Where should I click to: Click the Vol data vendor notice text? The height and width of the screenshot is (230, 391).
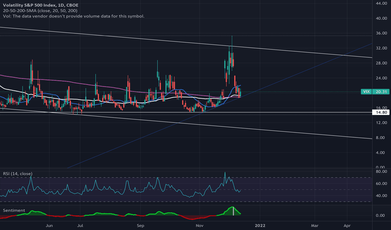point(73,16)
